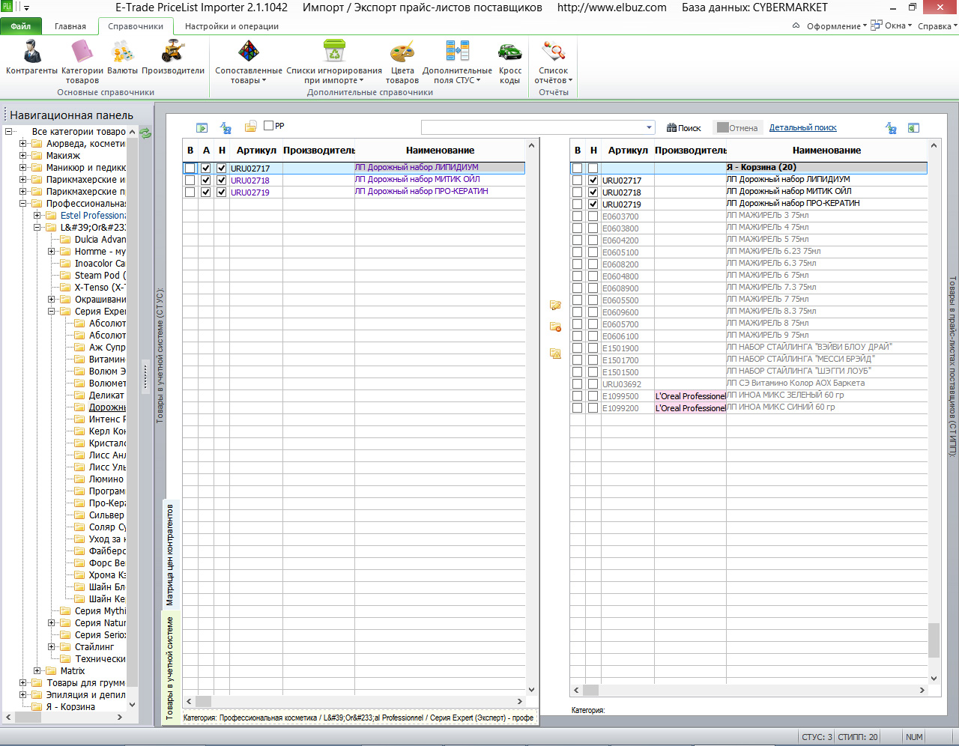Viewport: 959px width, 746px height.
Task: Click the top folder icon between the tables
Action: 555,305
